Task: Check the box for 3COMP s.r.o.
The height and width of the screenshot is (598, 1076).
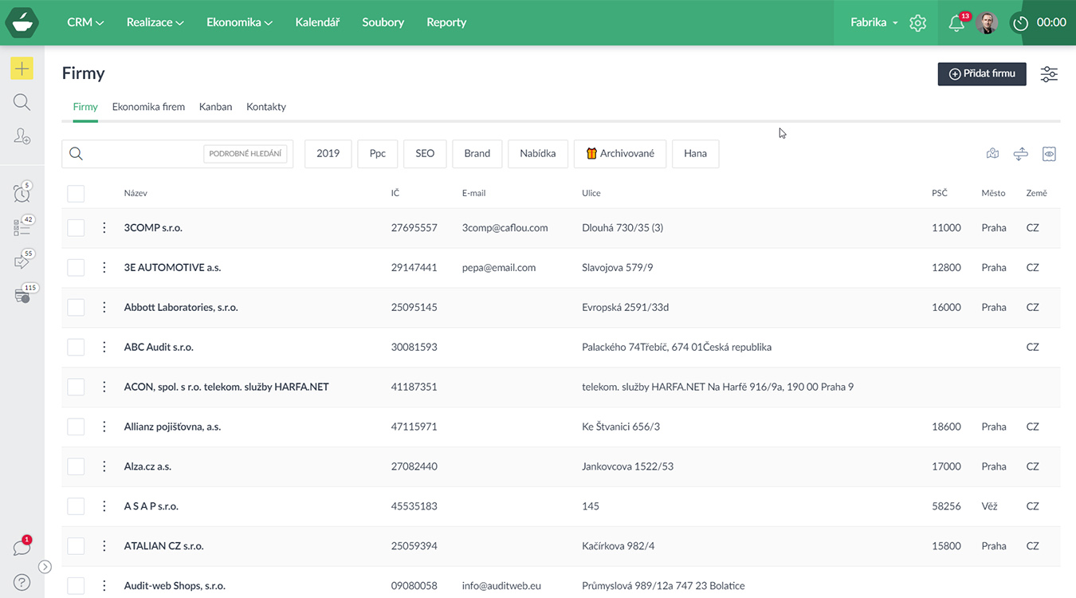Action: [x=76, y=228]
